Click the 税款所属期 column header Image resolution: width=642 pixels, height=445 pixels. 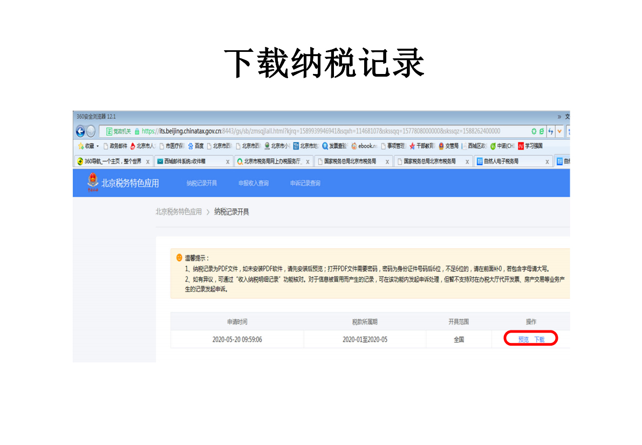pos(365,322)
